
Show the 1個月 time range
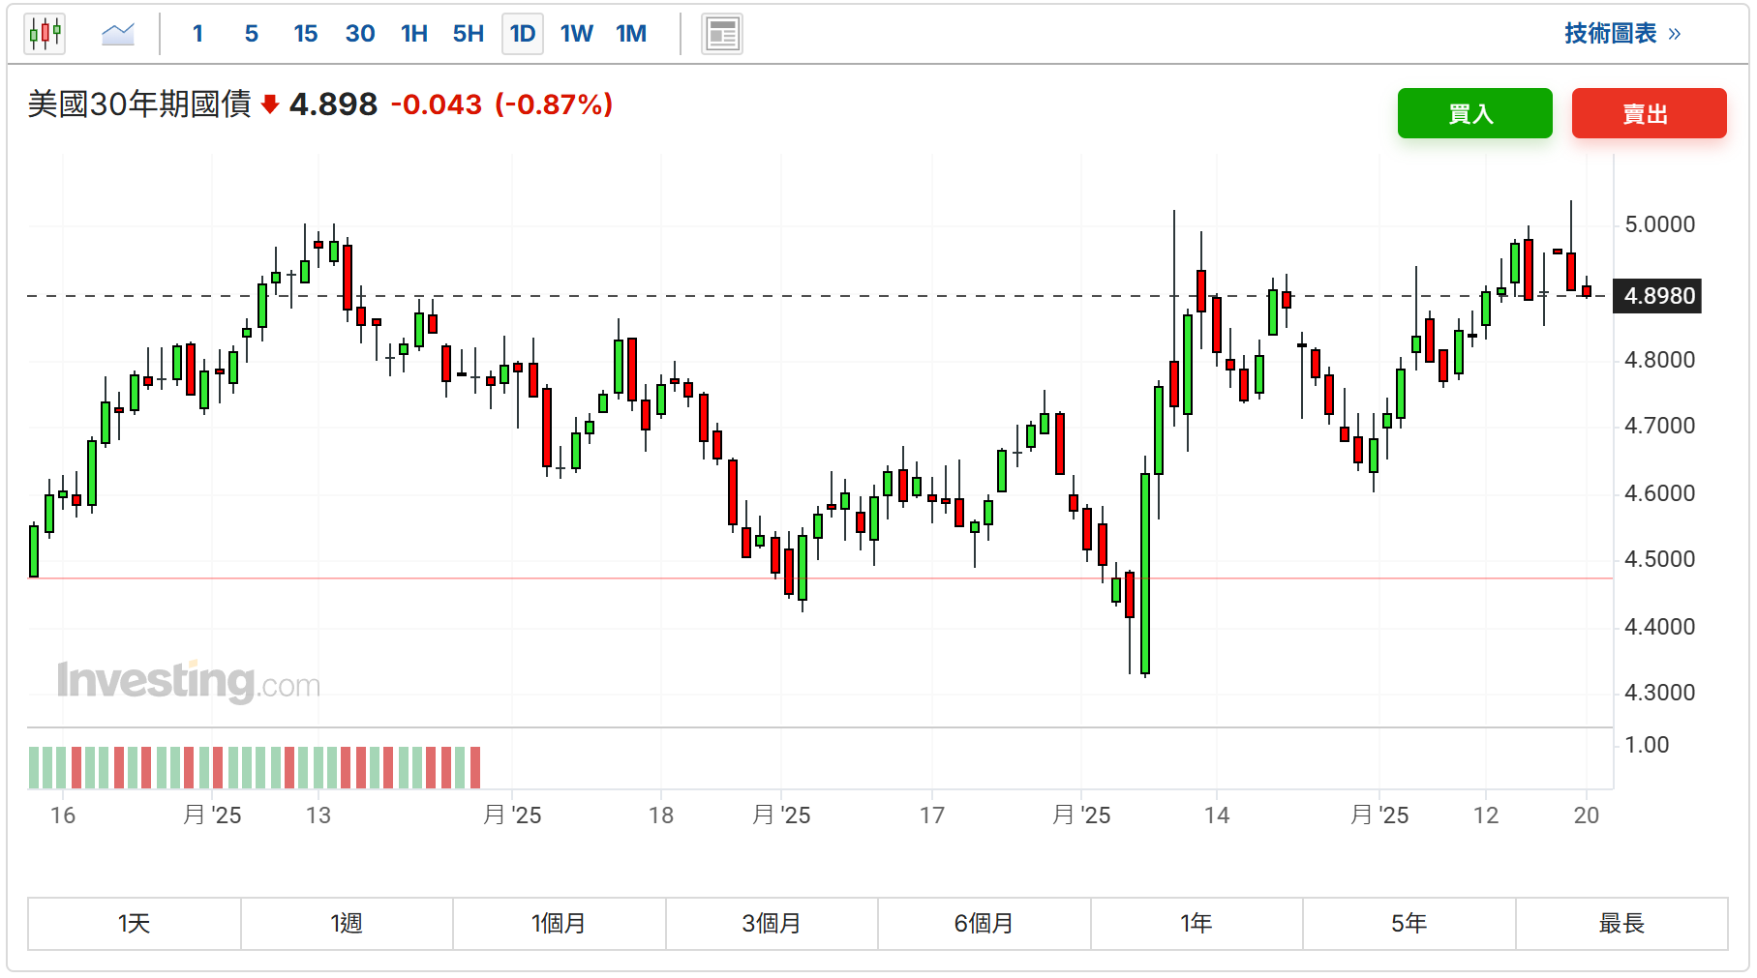point(559,924)
